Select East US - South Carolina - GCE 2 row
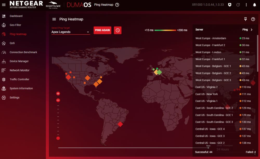The width and height of the screenshot is (260, 159). pyautogui.click(x=225, y=108)
